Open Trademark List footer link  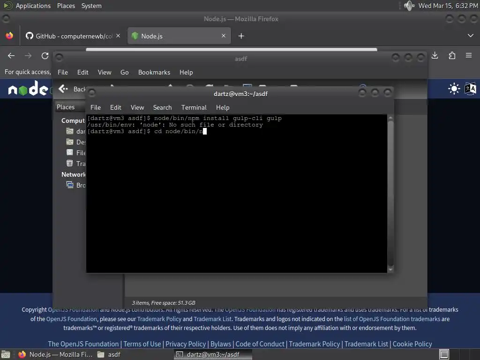[x=366, y=344]
